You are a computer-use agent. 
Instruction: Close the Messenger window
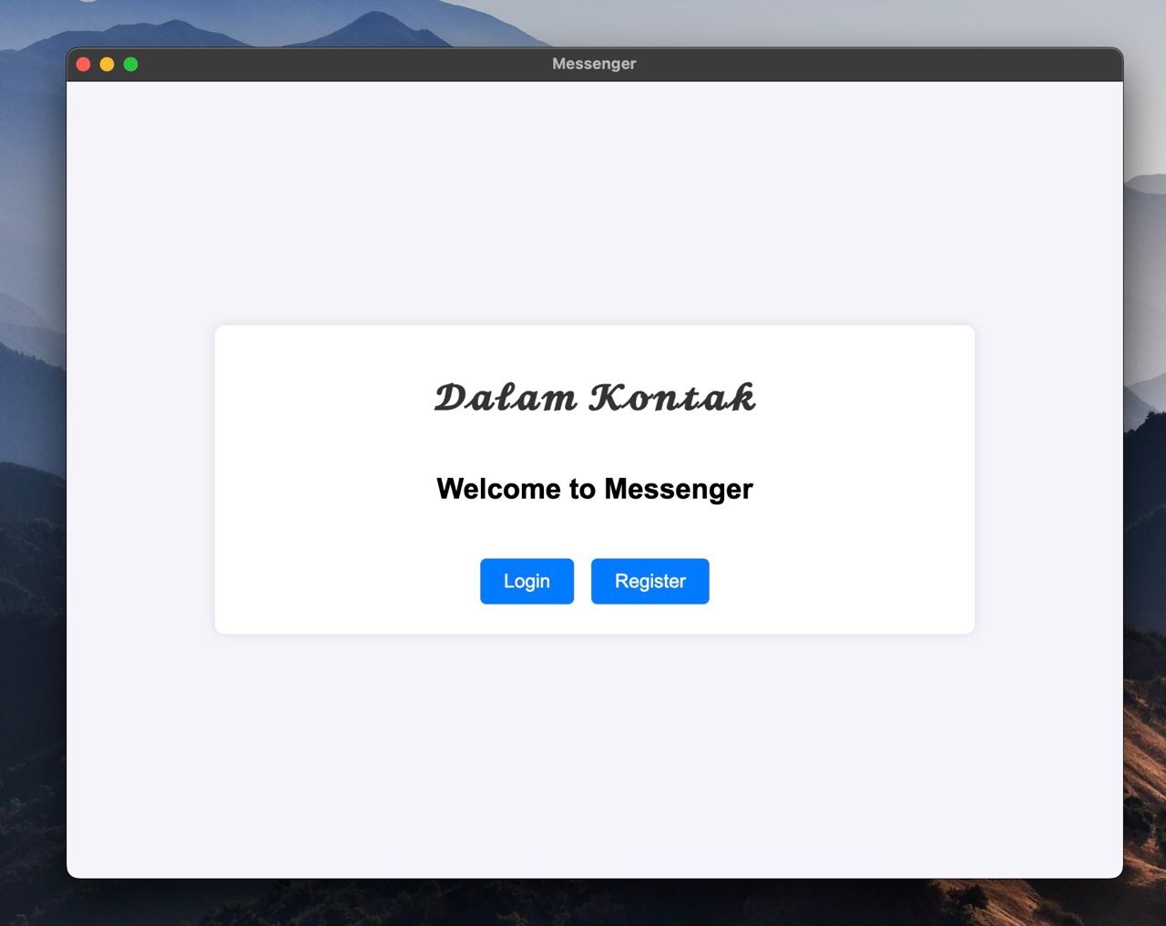click(84, 64)
